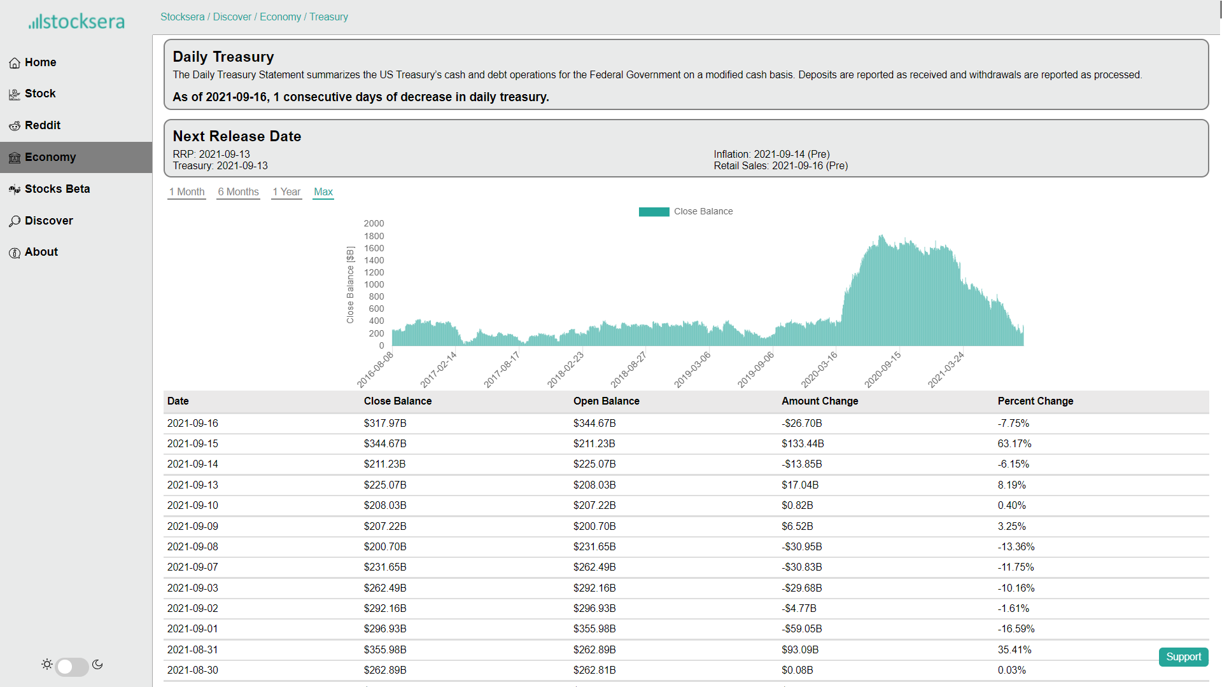Click the Reddit alien icon

pyautogui.click(x=15, y=126)
